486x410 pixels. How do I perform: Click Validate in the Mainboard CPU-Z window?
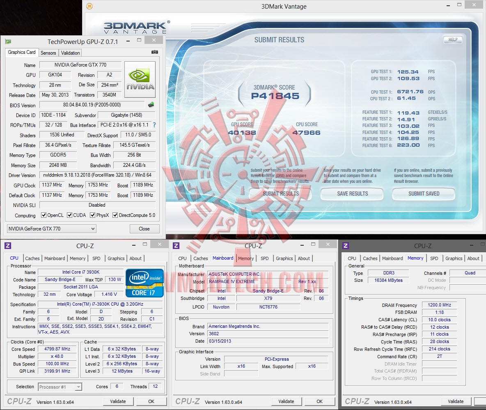286,401
